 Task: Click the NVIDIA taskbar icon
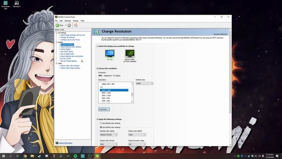(x=97, y=156)
